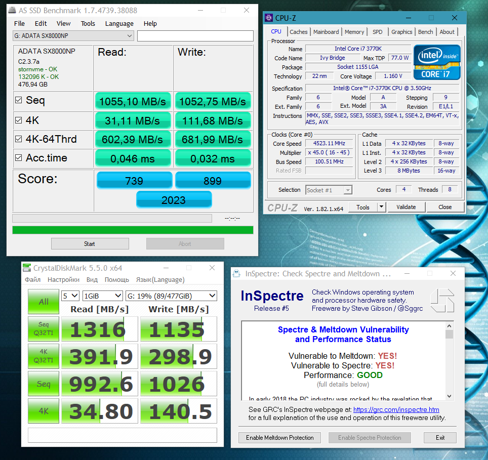
Task: Open the Tools menu in AS SSD Benchmark
Action: [x=88, y=24]
